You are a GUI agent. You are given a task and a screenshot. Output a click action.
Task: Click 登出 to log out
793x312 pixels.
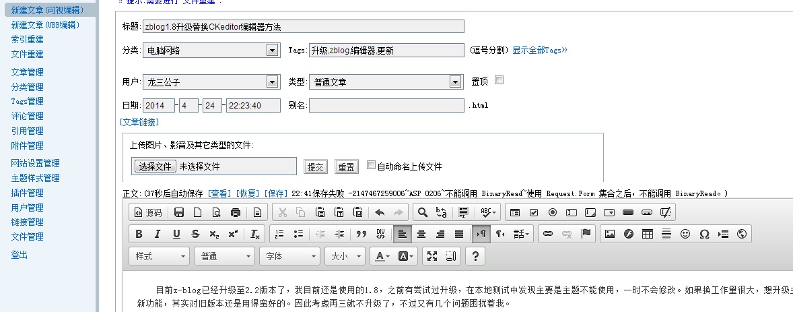20,255
